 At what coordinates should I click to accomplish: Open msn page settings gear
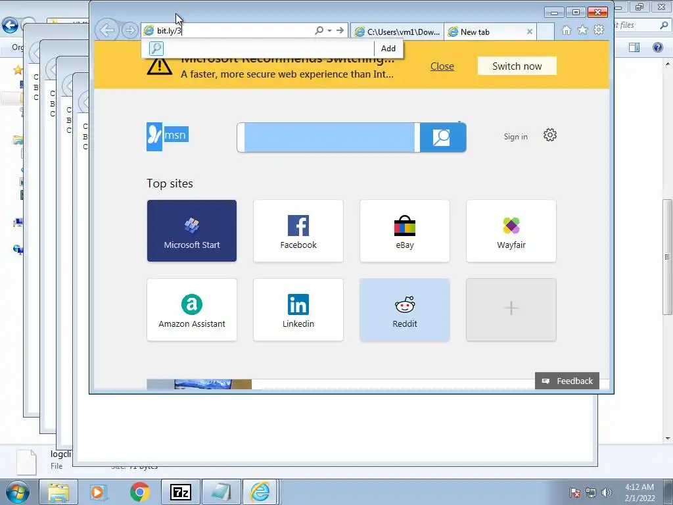[x=550, y=135]
